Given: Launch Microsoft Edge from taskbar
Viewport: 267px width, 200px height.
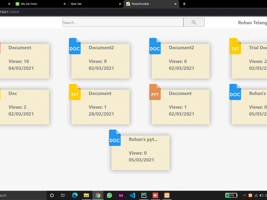Looking at the screenshot, I should coord(75,195).
